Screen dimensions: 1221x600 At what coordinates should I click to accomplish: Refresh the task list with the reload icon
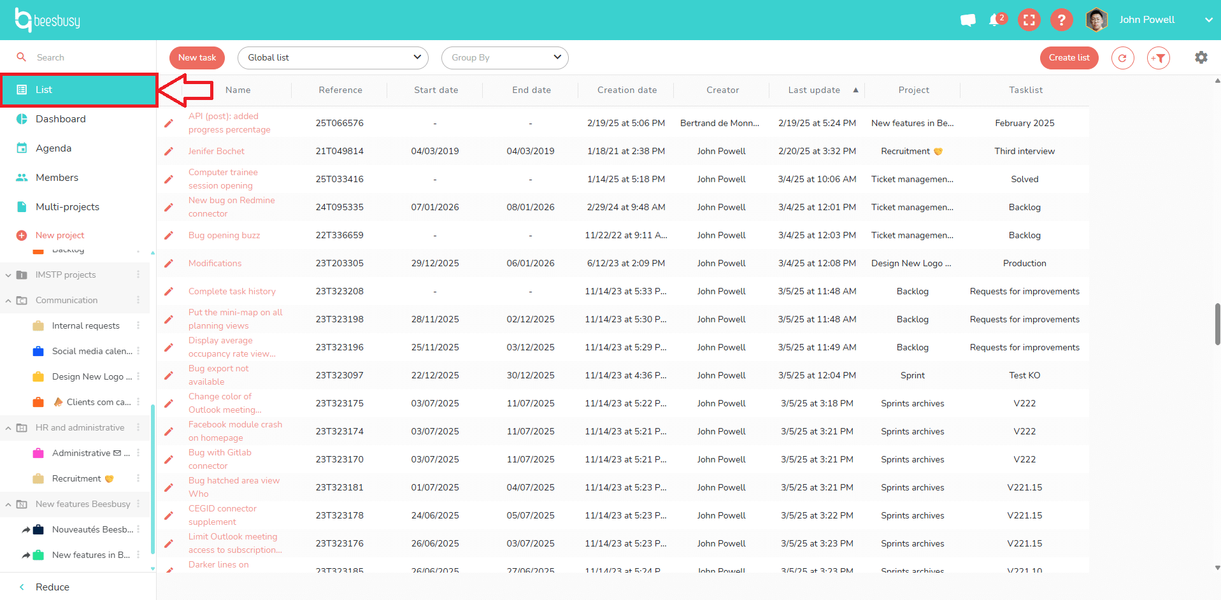tap(1122, 57)
